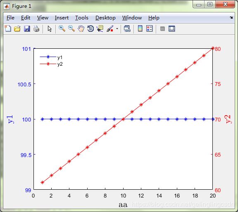Open a file using the folder icon
The width and height of the screenshot is (238, 212).
17,29
